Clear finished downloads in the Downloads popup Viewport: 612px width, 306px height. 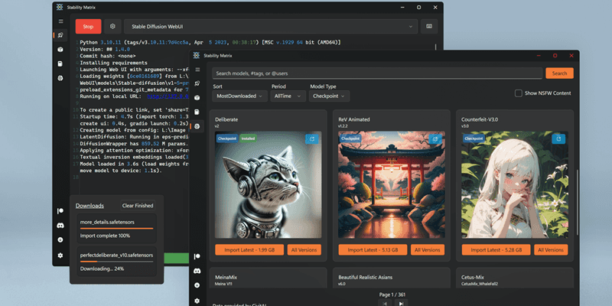[138, 206]
